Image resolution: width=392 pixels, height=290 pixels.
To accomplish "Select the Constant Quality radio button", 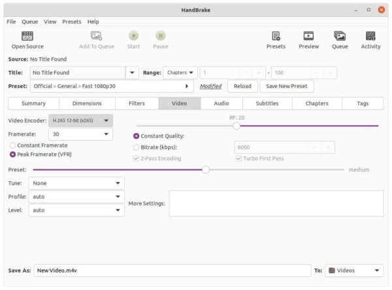I will coord(136,136).
